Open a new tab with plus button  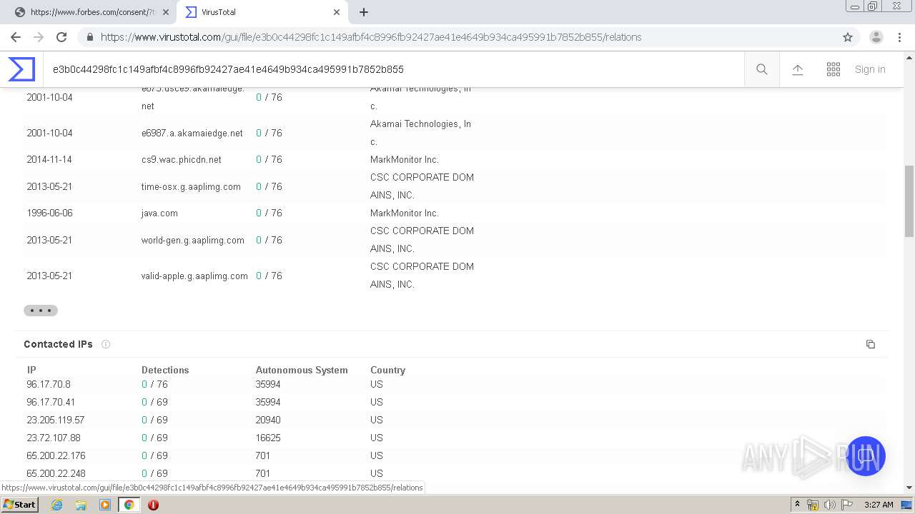tap(364, 12)
